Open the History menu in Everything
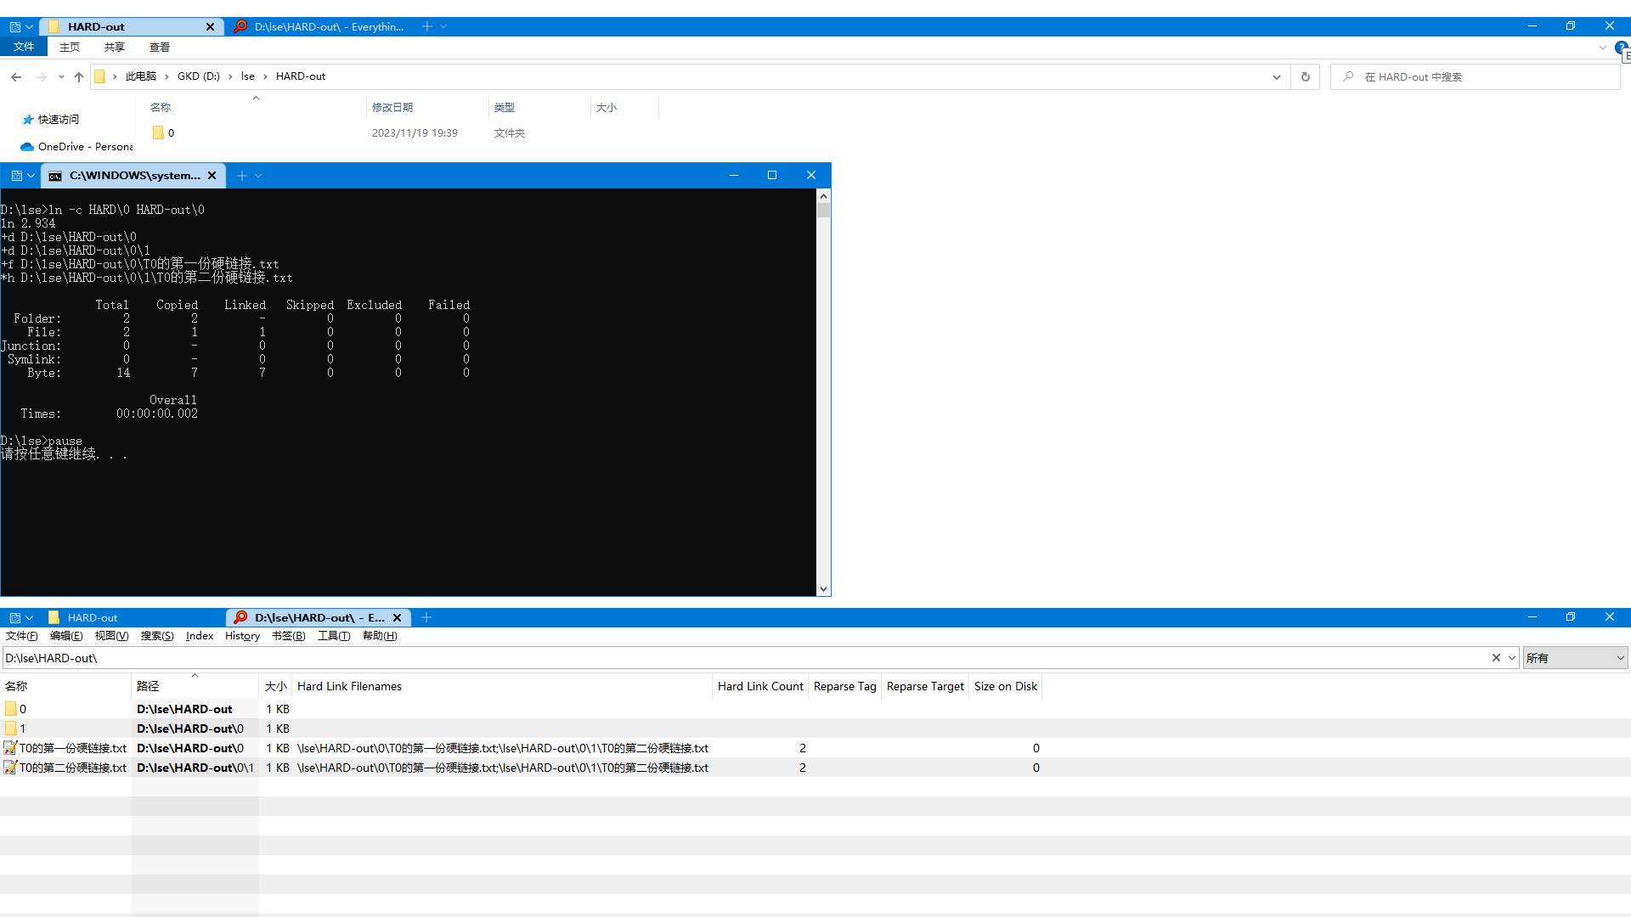This screenshot has height=917, width=1631. coord(242,636)
